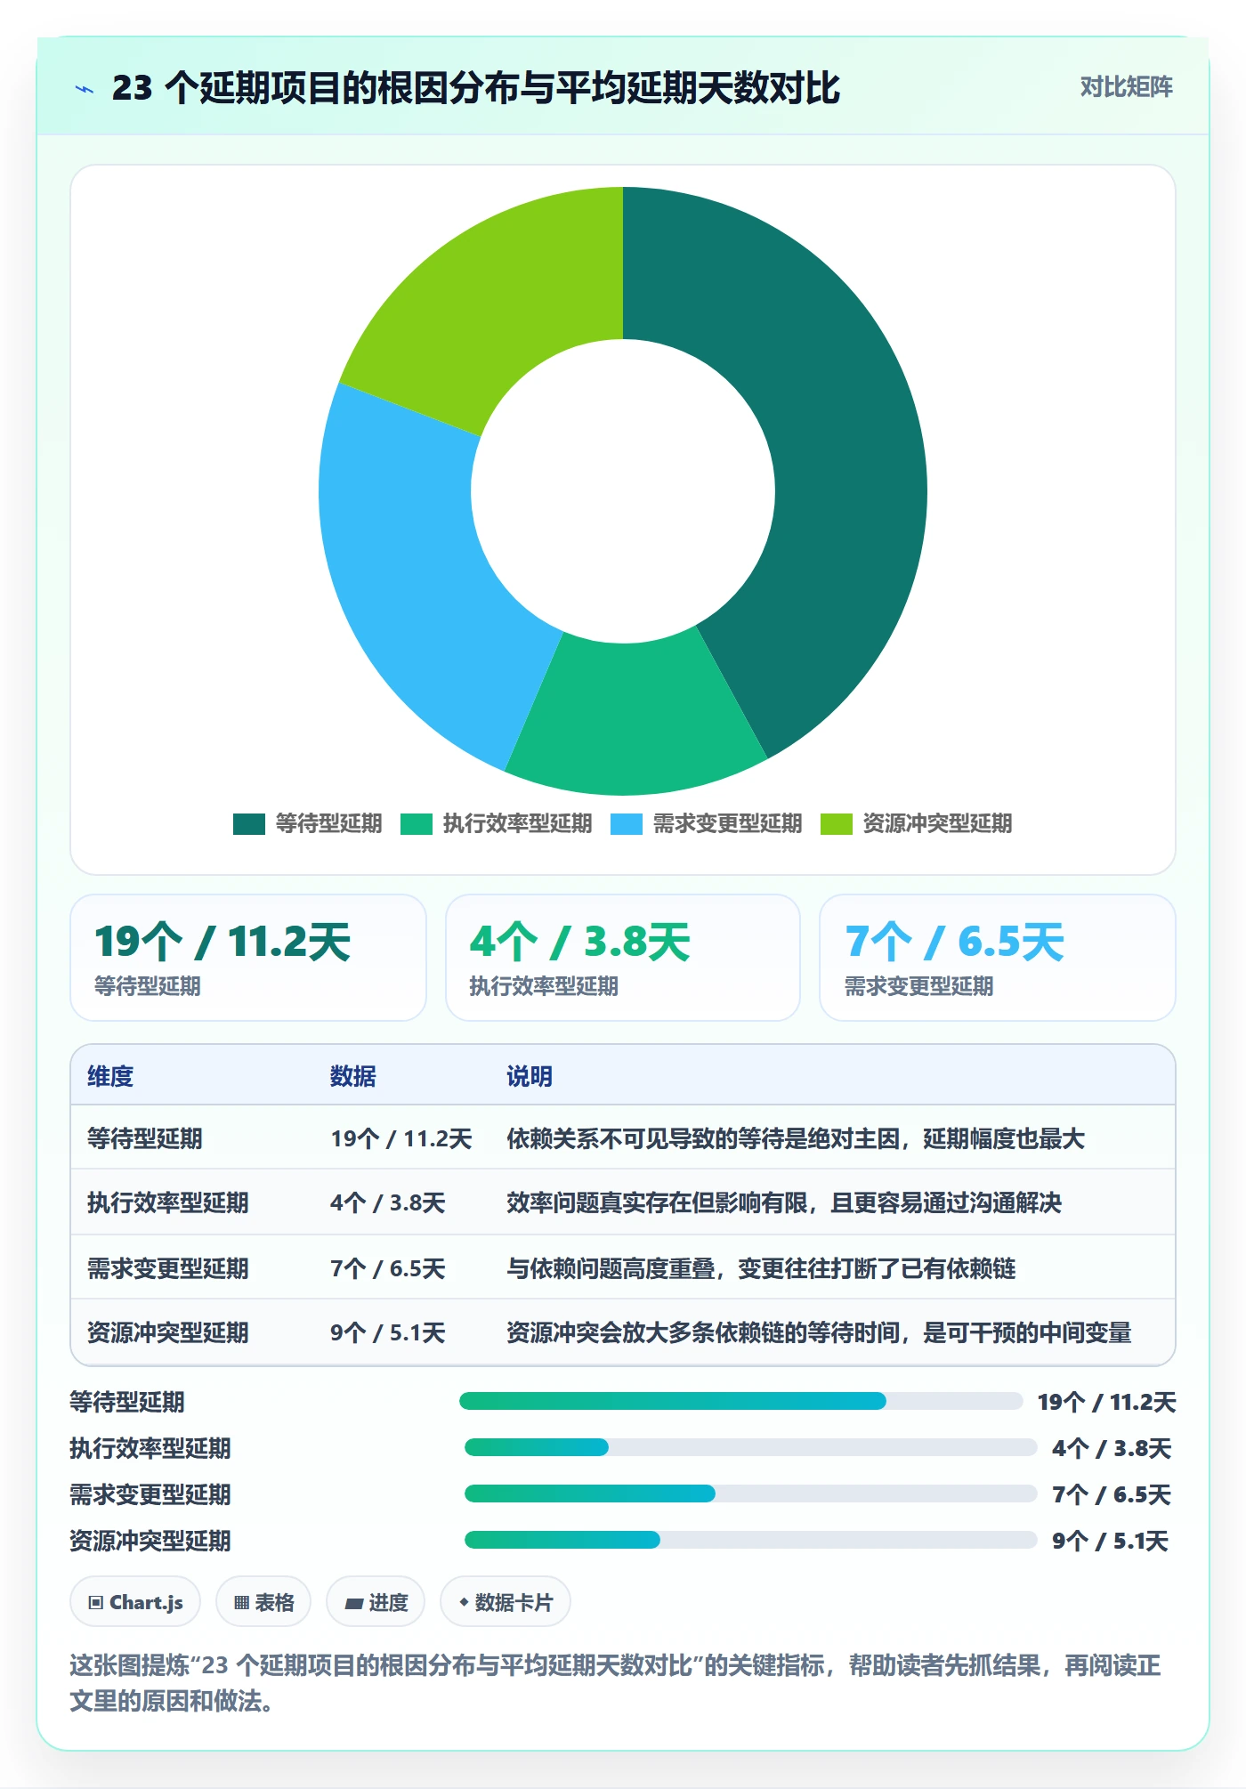1246x1789 pixels.
Task: Click the footer caption starting with 这张图提炼
Action: pos(616,1683)
